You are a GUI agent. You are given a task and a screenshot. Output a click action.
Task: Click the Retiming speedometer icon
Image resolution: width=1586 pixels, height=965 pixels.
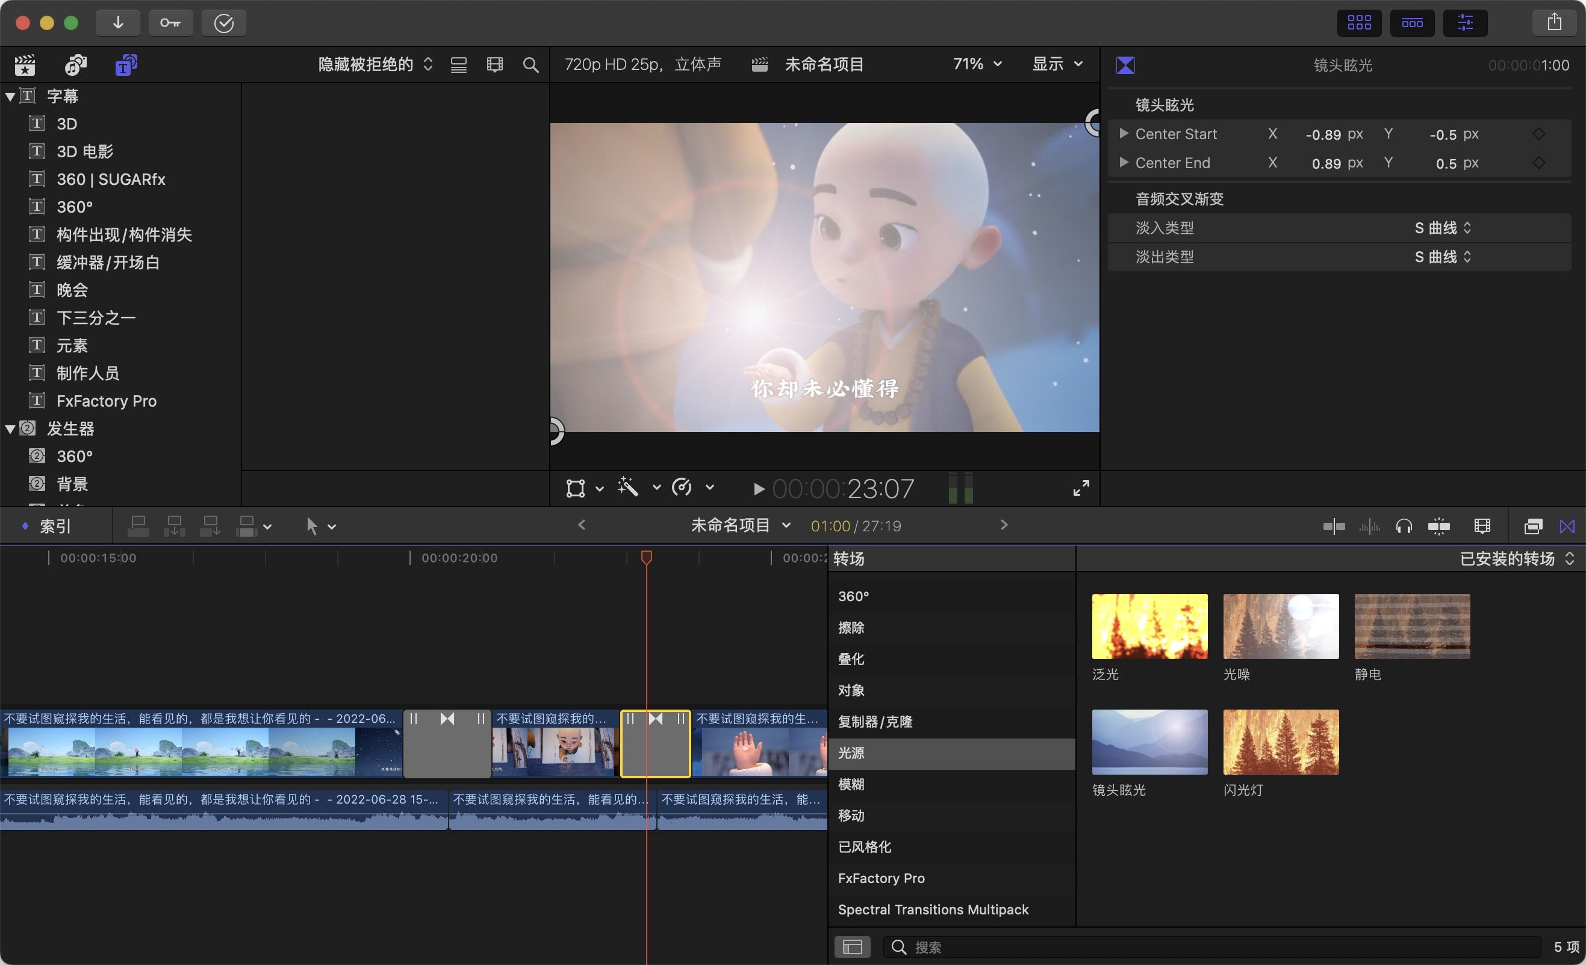click(682, 487)
